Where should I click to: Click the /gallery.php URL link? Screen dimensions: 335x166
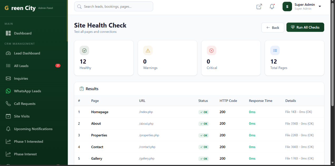tap(147, 158)
